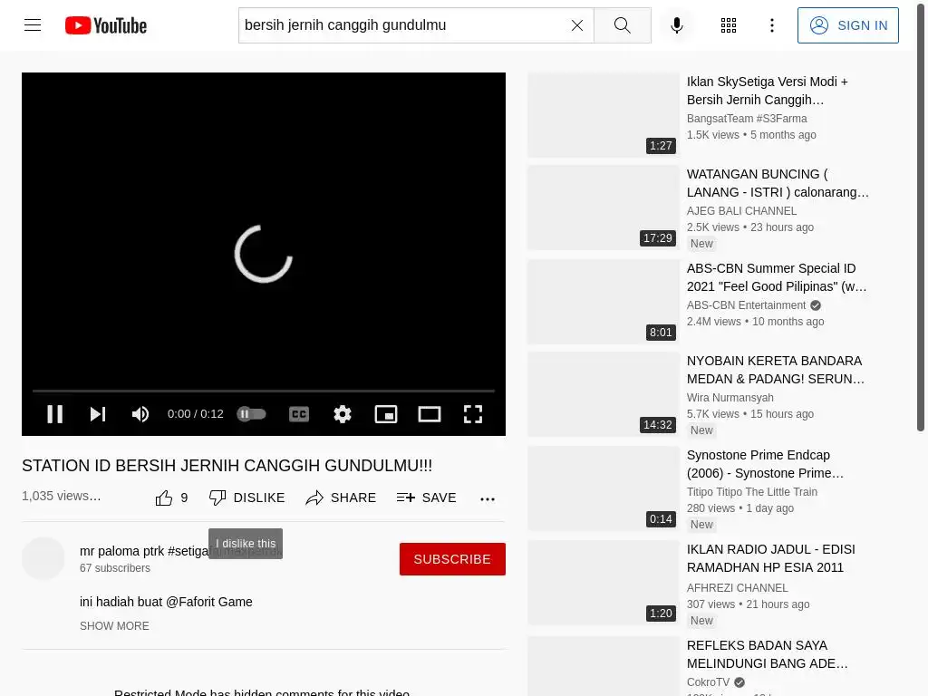Click the CokroTV channel name
This screenshot has width=928, height=696.
point(708,681)
